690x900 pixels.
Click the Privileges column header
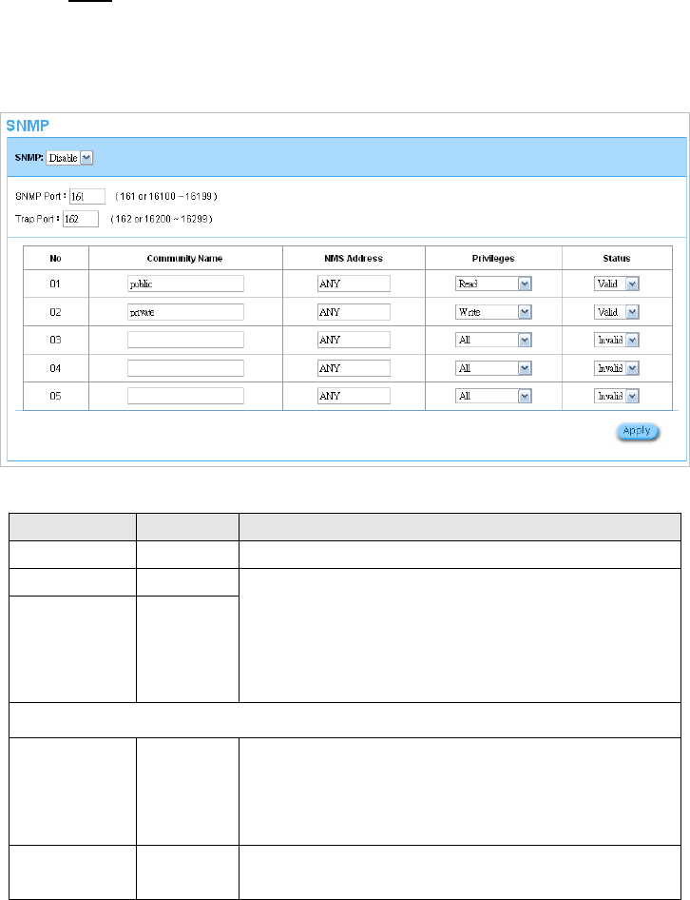click(493, 258)
